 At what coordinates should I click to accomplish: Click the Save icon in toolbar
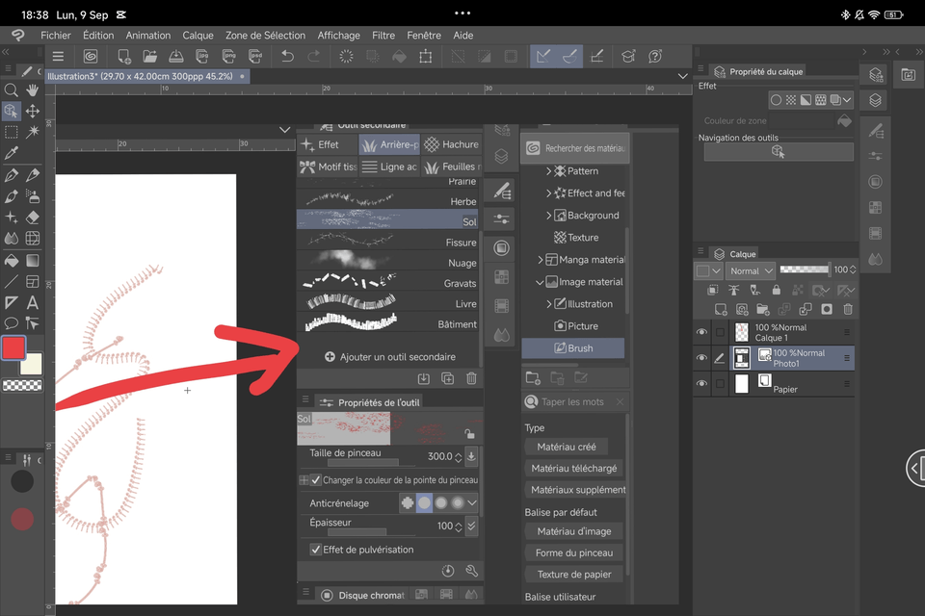[x=175, y=57]
